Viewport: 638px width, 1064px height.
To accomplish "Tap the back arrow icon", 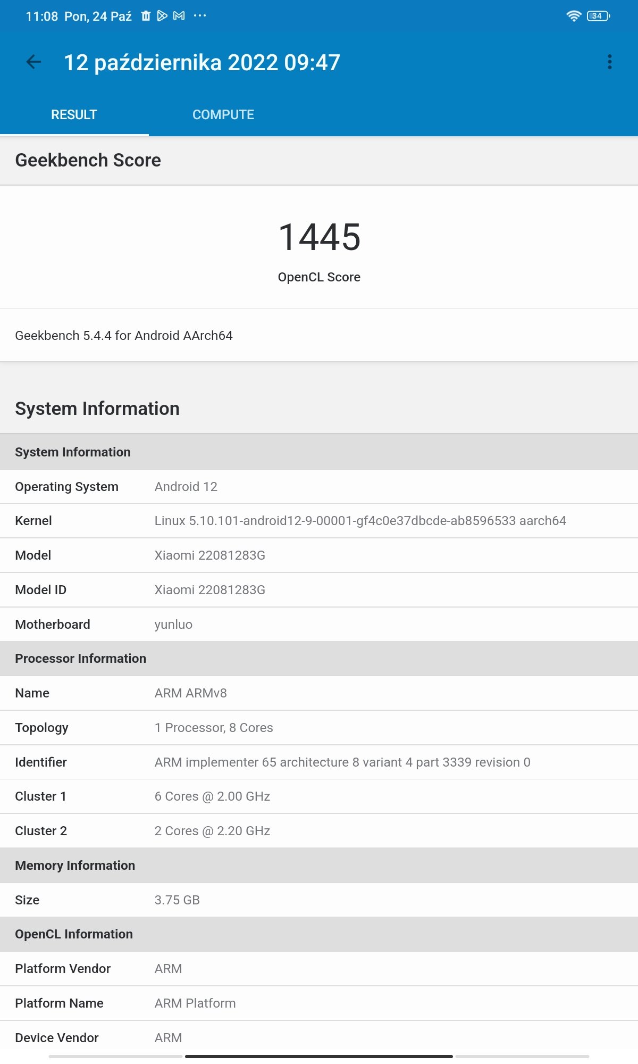I will point(33,62).
